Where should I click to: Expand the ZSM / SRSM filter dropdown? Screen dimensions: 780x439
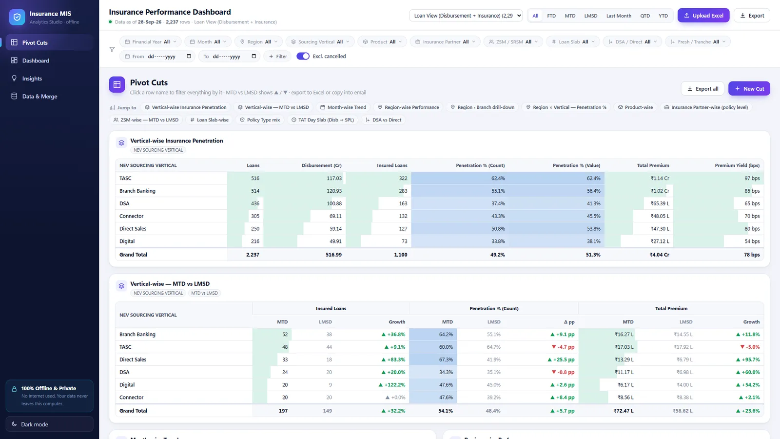point(513,42)
